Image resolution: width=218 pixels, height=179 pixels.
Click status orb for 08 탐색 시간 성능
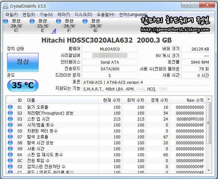[x=10, y=143]
